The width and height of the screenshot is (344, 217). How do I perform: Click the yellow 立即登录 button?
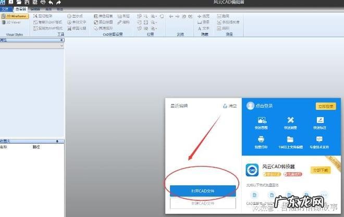326,106
